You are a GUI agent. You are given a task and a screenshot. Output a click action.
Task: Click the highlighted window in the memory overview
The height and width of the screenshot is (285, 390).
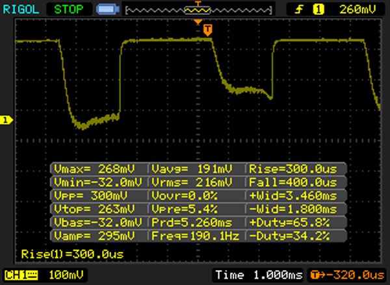click(198, 10)
